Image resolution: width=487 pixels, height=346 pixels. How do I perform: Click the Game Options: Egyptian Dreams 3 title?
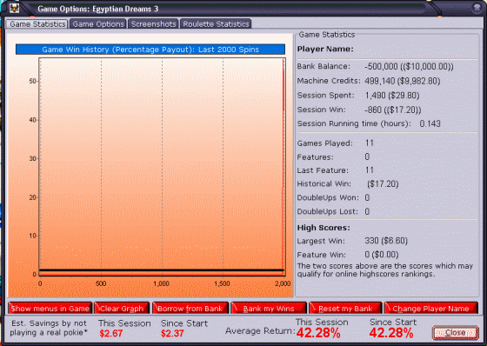[97, 9]
